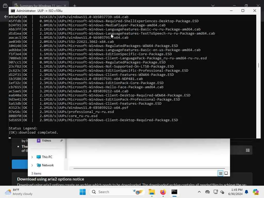Click '(OK):download completed.' console text
264x198 pixels.
point(33,132)
